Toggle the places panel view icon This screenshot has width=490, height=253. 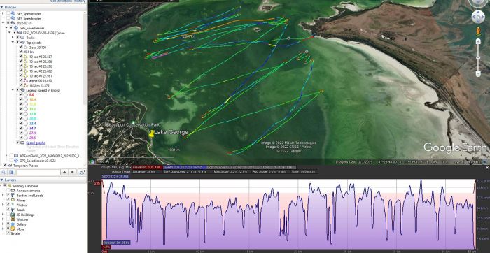11,172
